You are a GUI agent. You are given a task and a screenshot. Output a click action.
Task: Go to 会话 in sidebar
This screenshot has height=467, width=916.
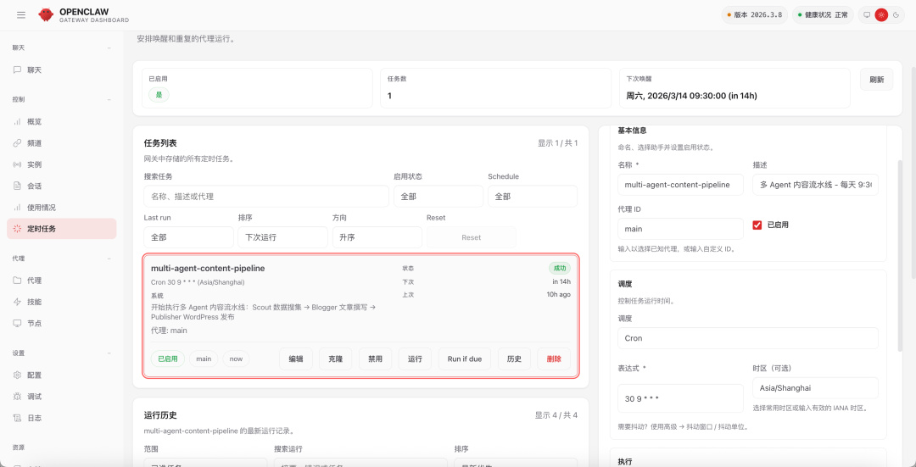tap(62, 186)
